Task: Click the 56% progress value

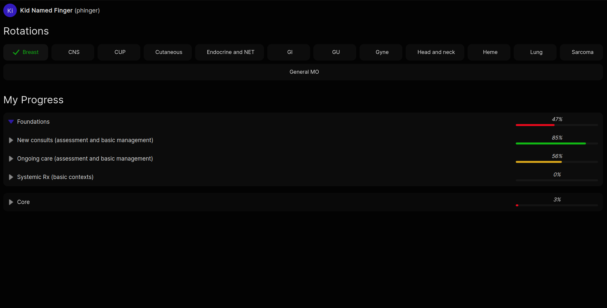Action: coord(557,156)
